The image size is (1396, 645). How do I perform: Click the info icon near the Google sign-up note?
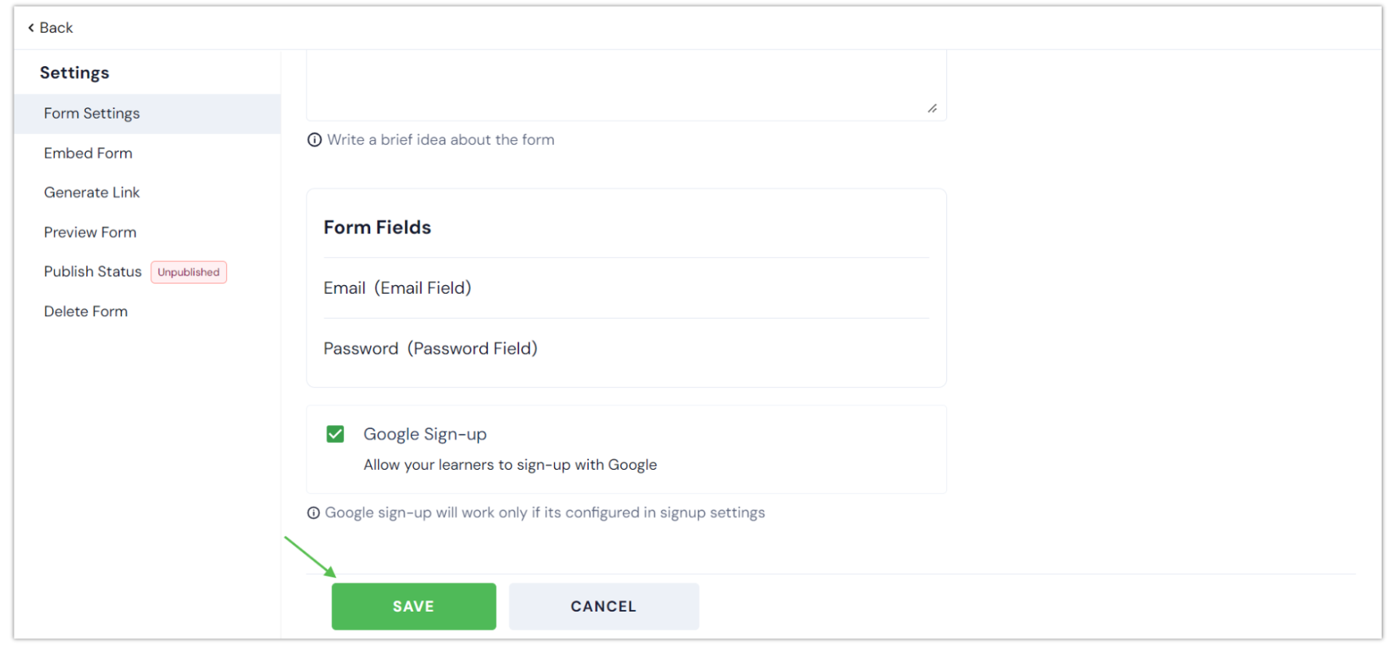click(x=314, y=512)
